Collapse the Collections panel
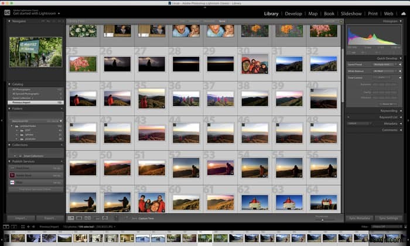 point(9,145)
